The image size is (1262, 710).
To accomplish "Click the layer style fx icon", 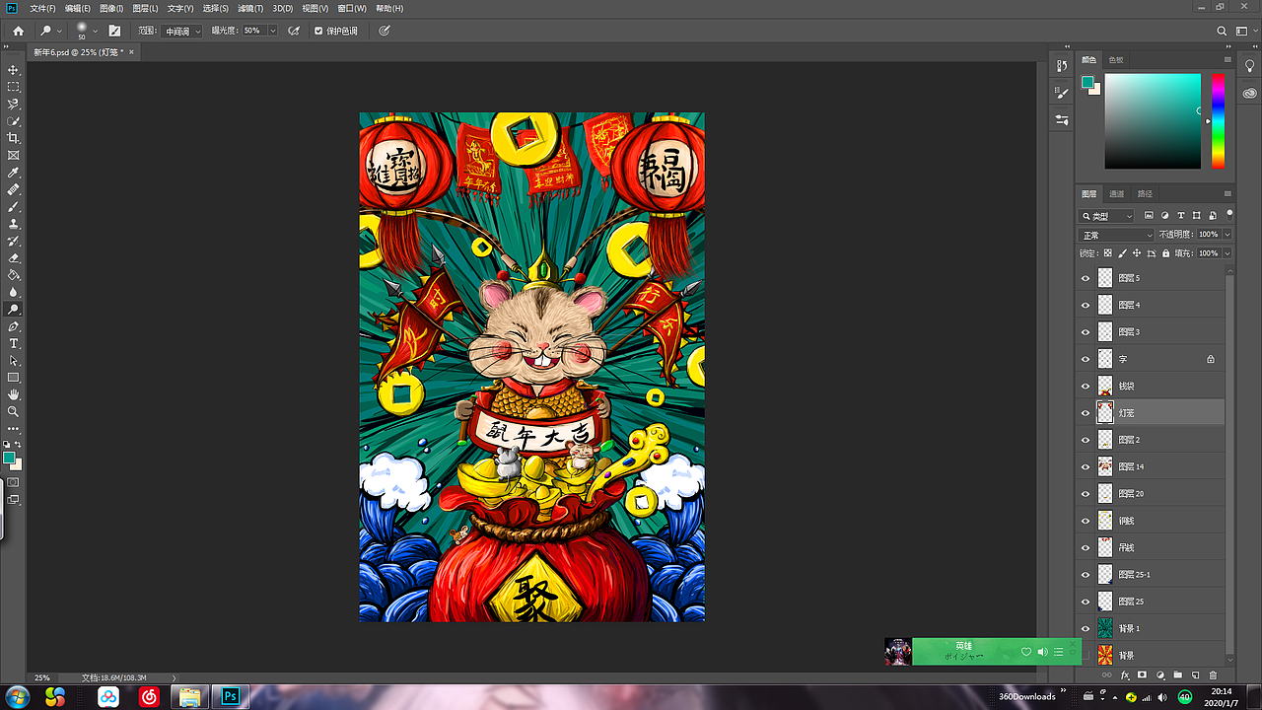I will point(1125,675).
